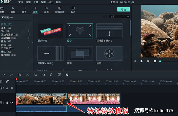Open Filmora Effects Store thumbnail 更多特效
The image size is (178, 116).
tap(50, 31)
